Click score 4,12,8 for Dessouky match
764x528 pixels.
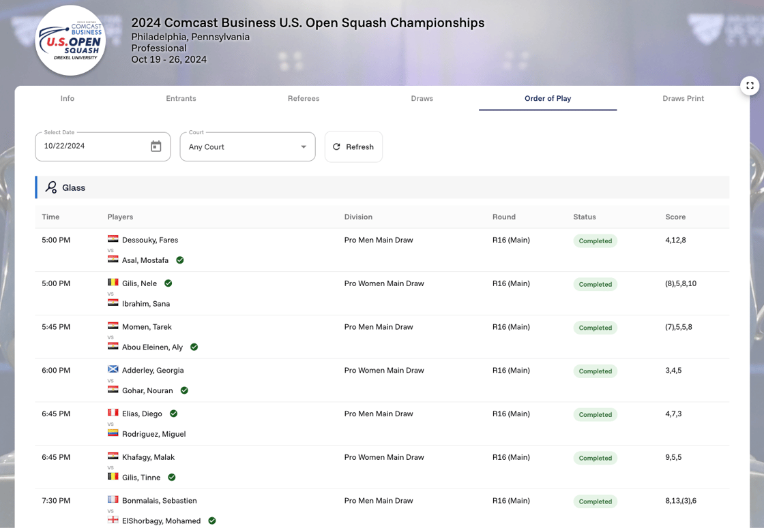coord(675,240)
